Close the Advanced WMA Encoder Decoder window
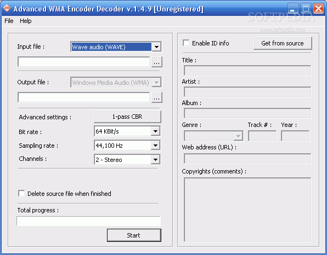The image size is (327, 255). tap(318, 9)
